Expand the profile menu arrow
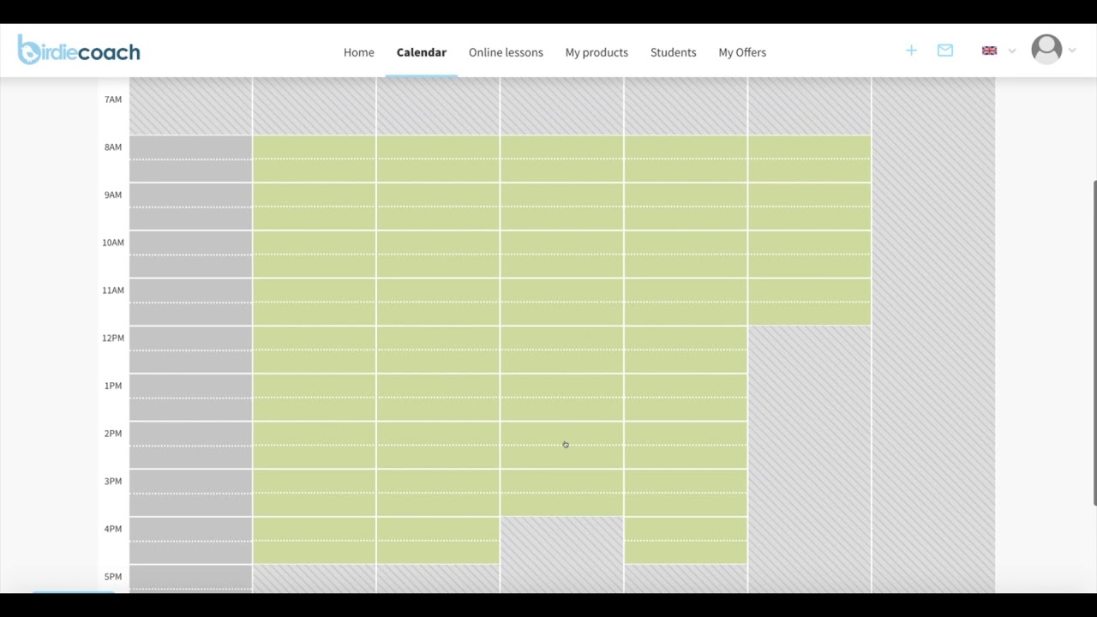The image size is (1097, 617). point(1072,51)
